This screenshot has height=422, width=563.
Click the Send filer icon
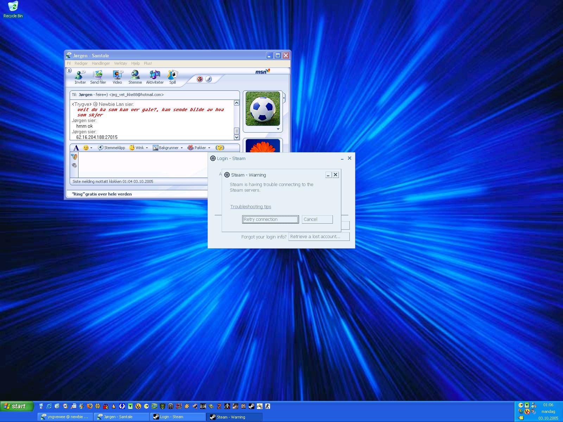98,77
